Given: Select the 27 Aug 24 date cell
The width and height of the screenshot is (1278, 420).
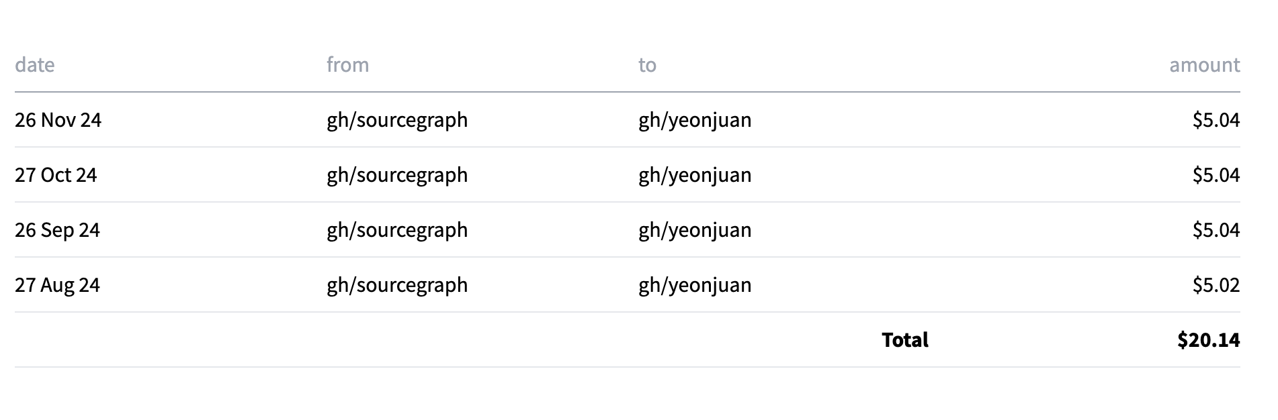Looking at the screenshot, I should [57, 285].
